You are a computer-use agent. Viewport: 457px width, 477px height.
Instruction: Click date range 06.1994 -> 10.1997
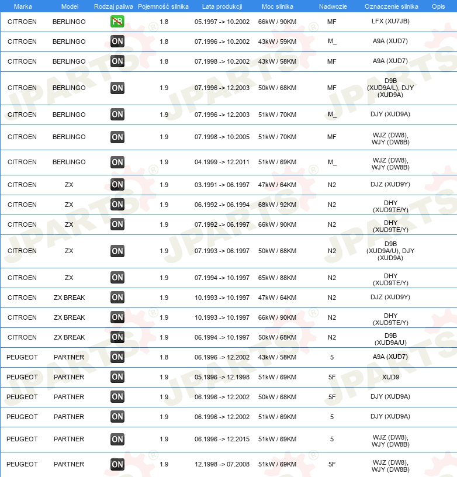tap(222, 337)
